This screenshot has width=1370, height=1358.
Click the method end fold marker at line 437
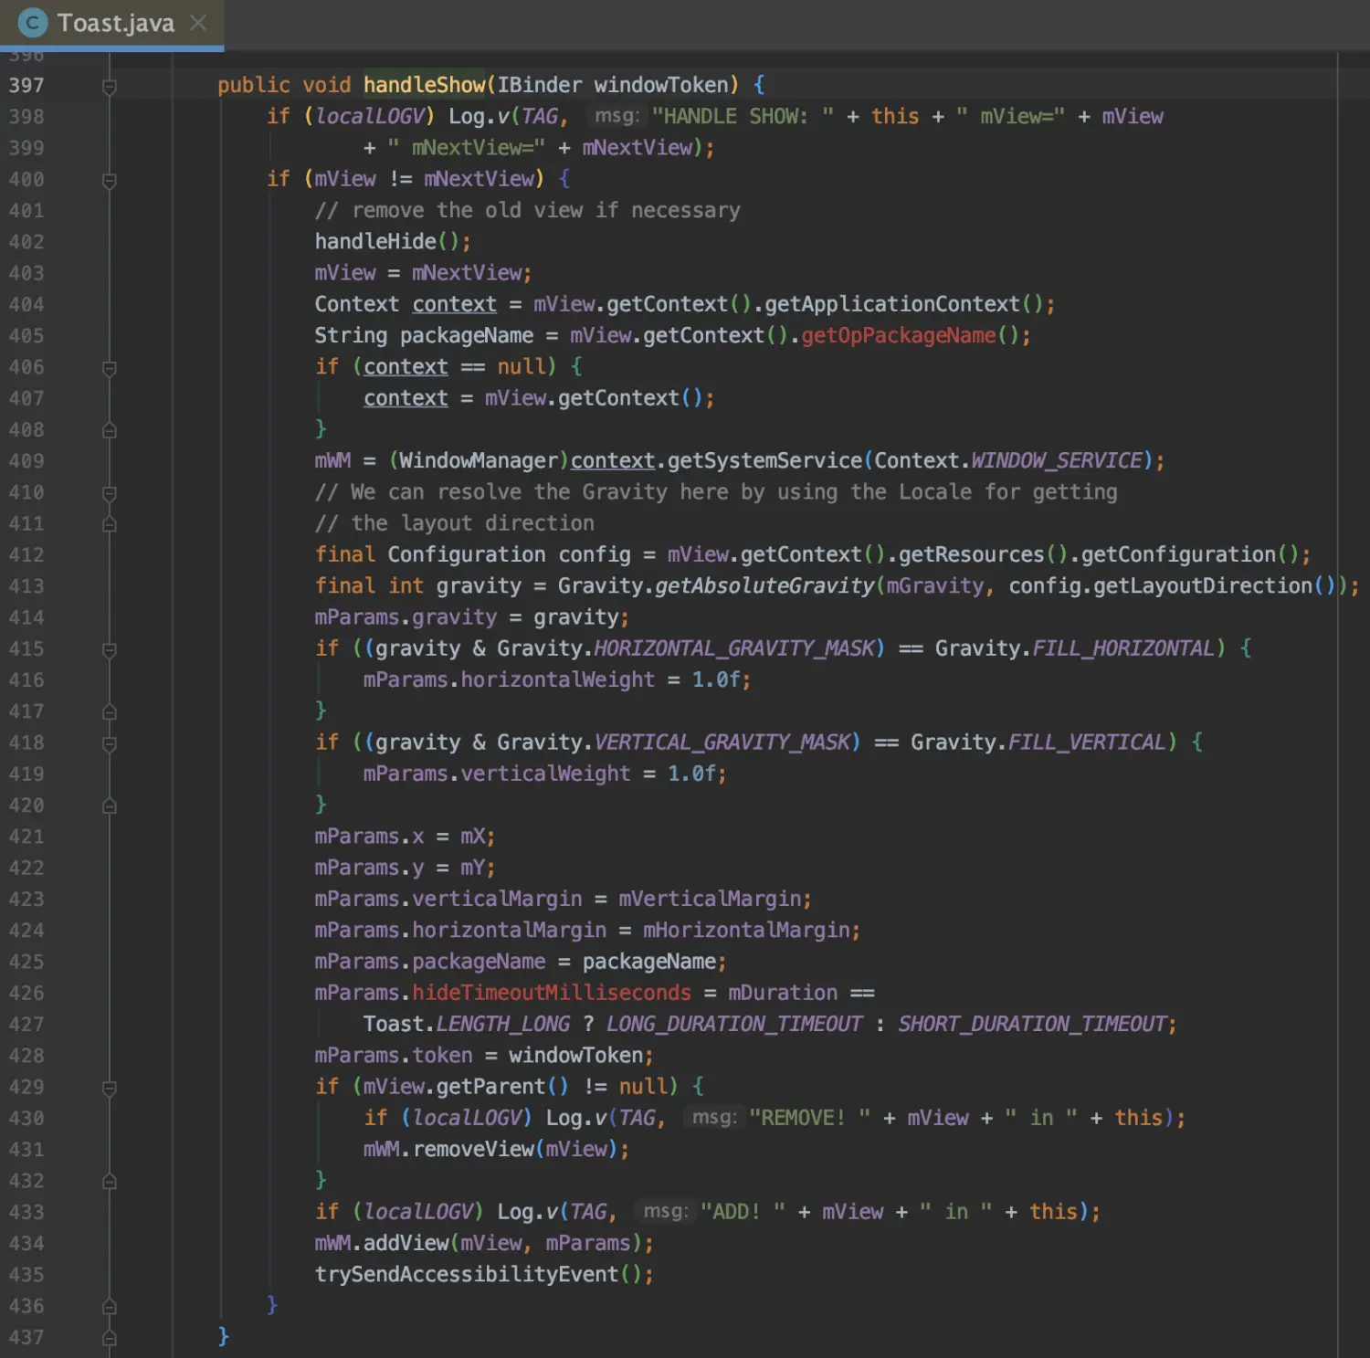pyautogui.click(x=110, y=1338)
